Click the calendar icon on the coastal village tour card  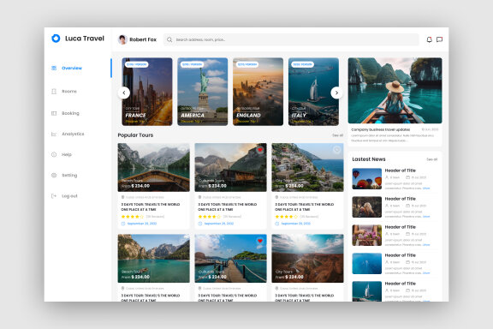coord(277,224)
